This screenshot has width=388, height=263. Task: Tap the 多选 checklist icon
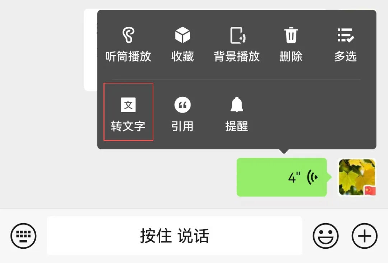pos(346,35)
